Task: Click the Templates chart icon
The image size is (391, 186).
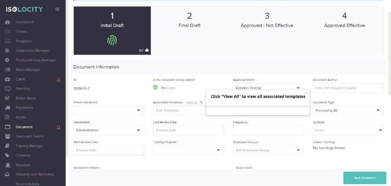Action: [7, 41]
